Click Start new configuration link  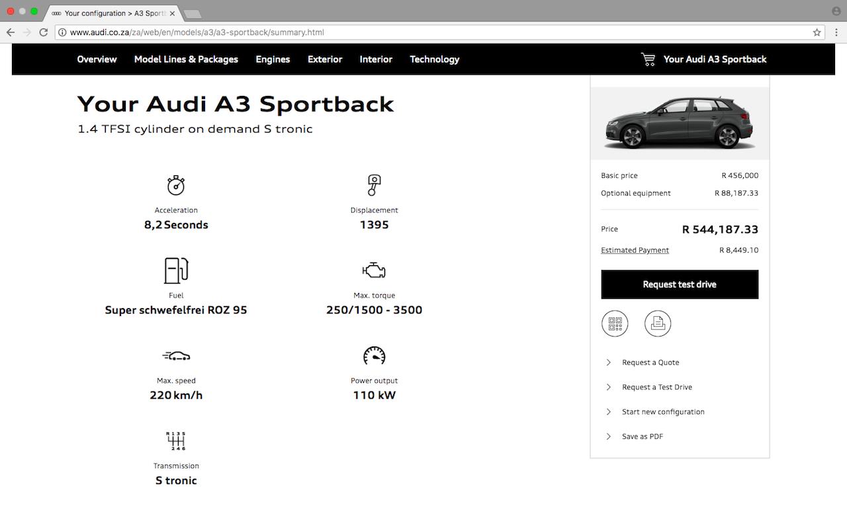[x=663, y=412]
